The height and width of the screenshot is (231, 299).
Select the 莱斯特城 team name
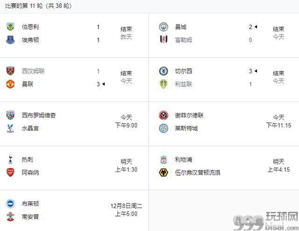click(x=186, y=128)
